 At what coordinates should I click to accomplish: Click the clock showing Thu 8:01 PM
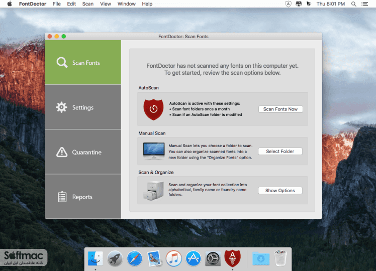pyautogui.click(x=331, y=4)
